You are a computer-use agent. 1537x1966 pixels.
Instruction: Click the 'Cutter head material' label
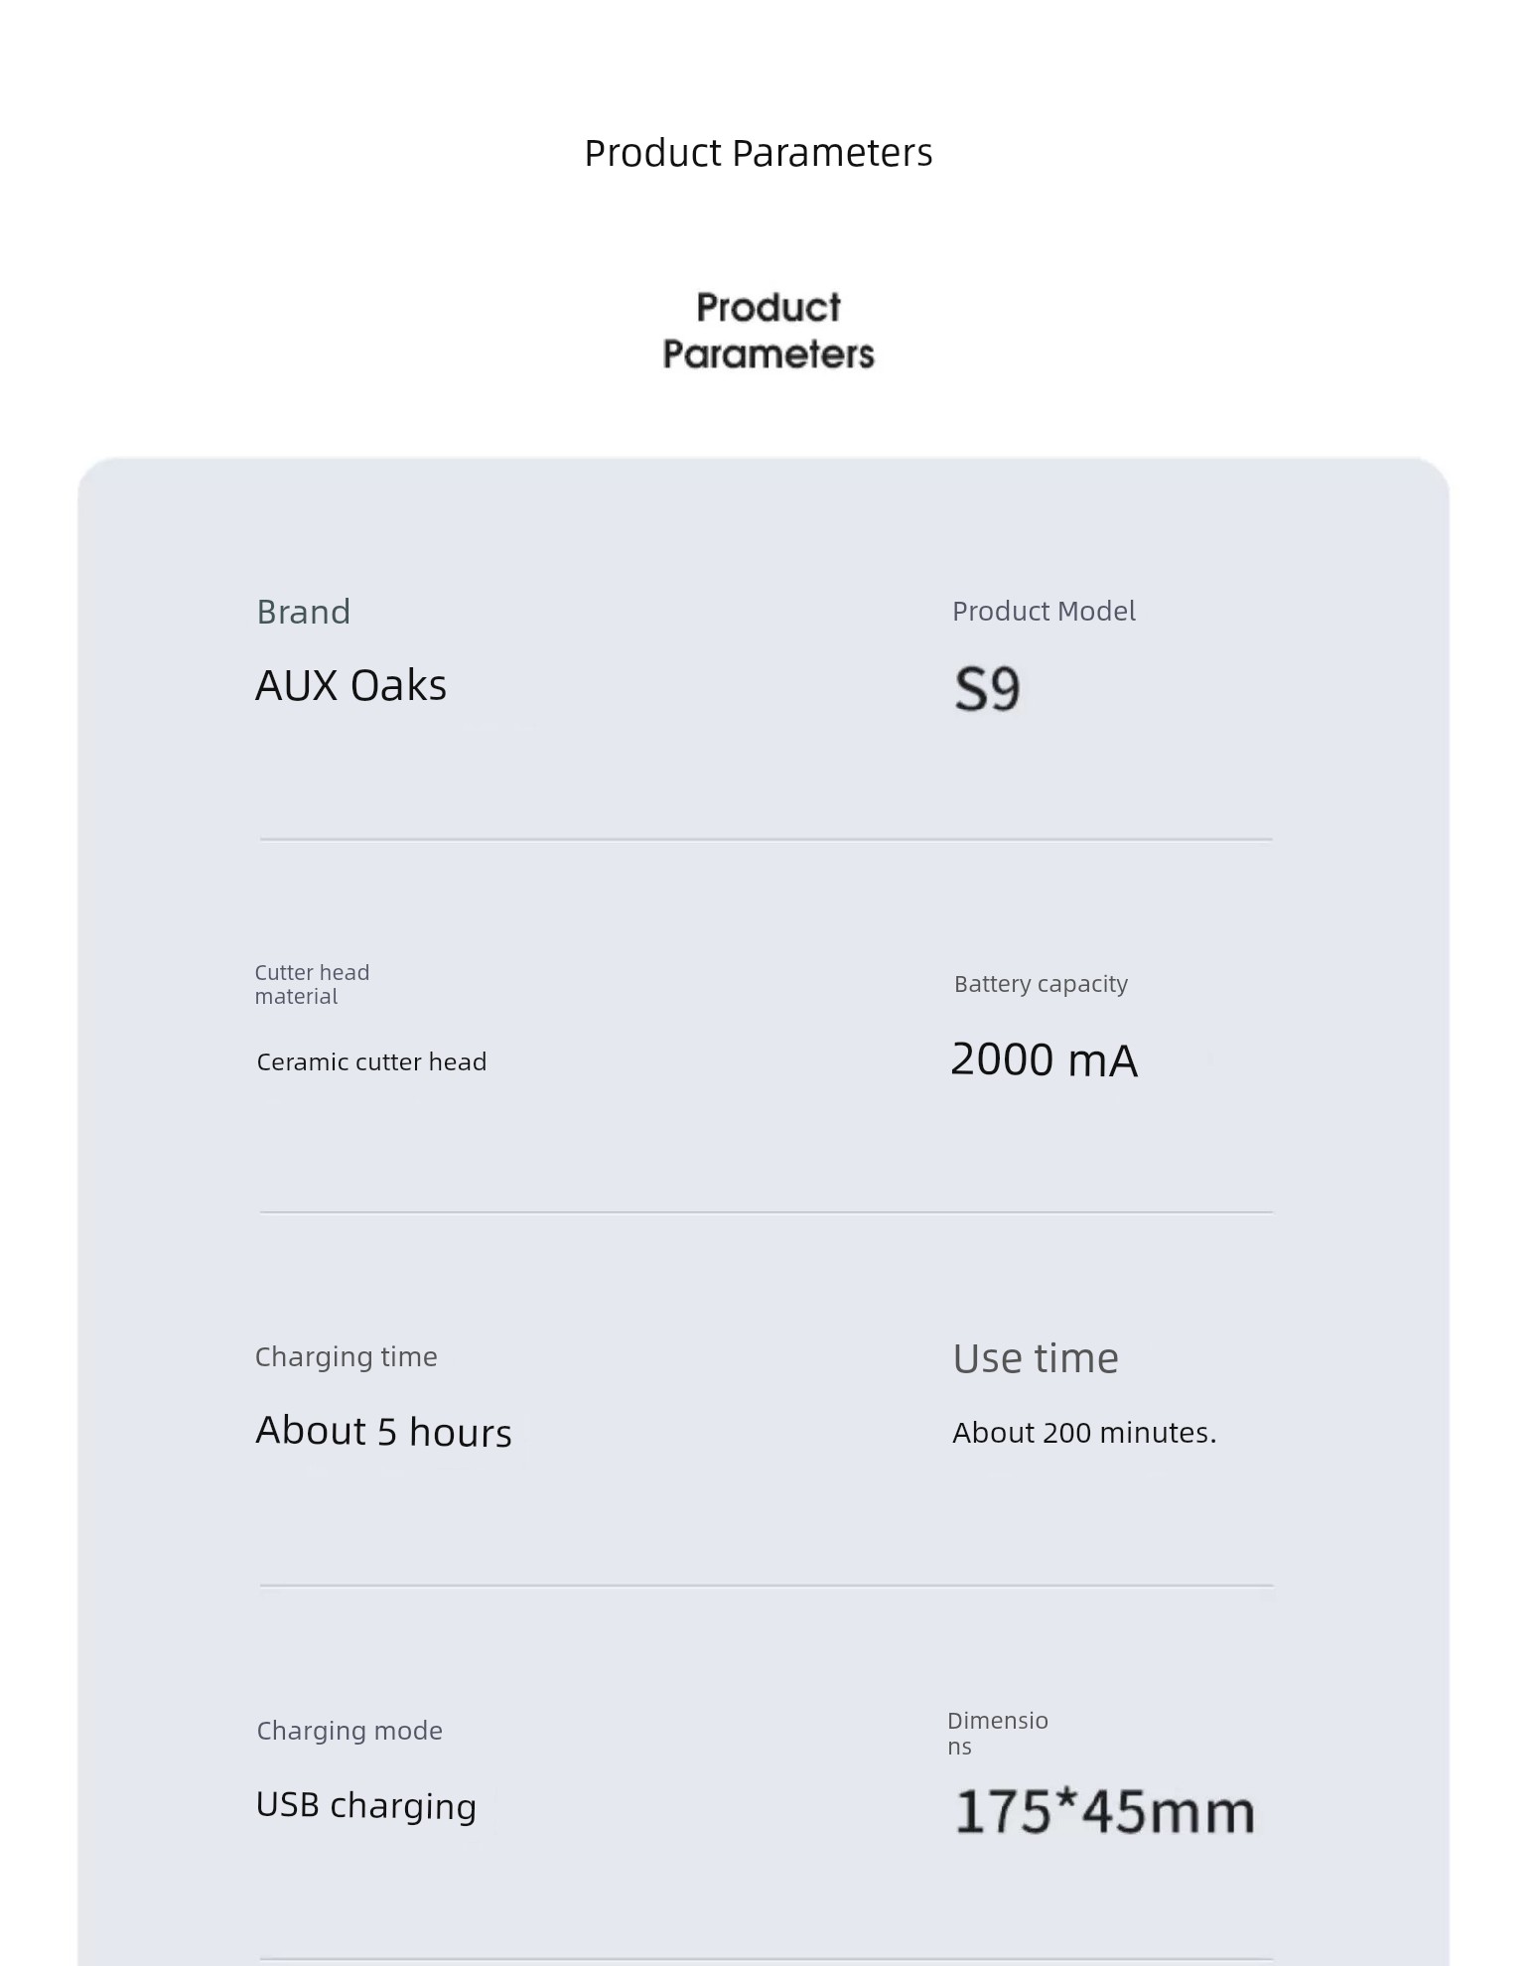point(312,984)
